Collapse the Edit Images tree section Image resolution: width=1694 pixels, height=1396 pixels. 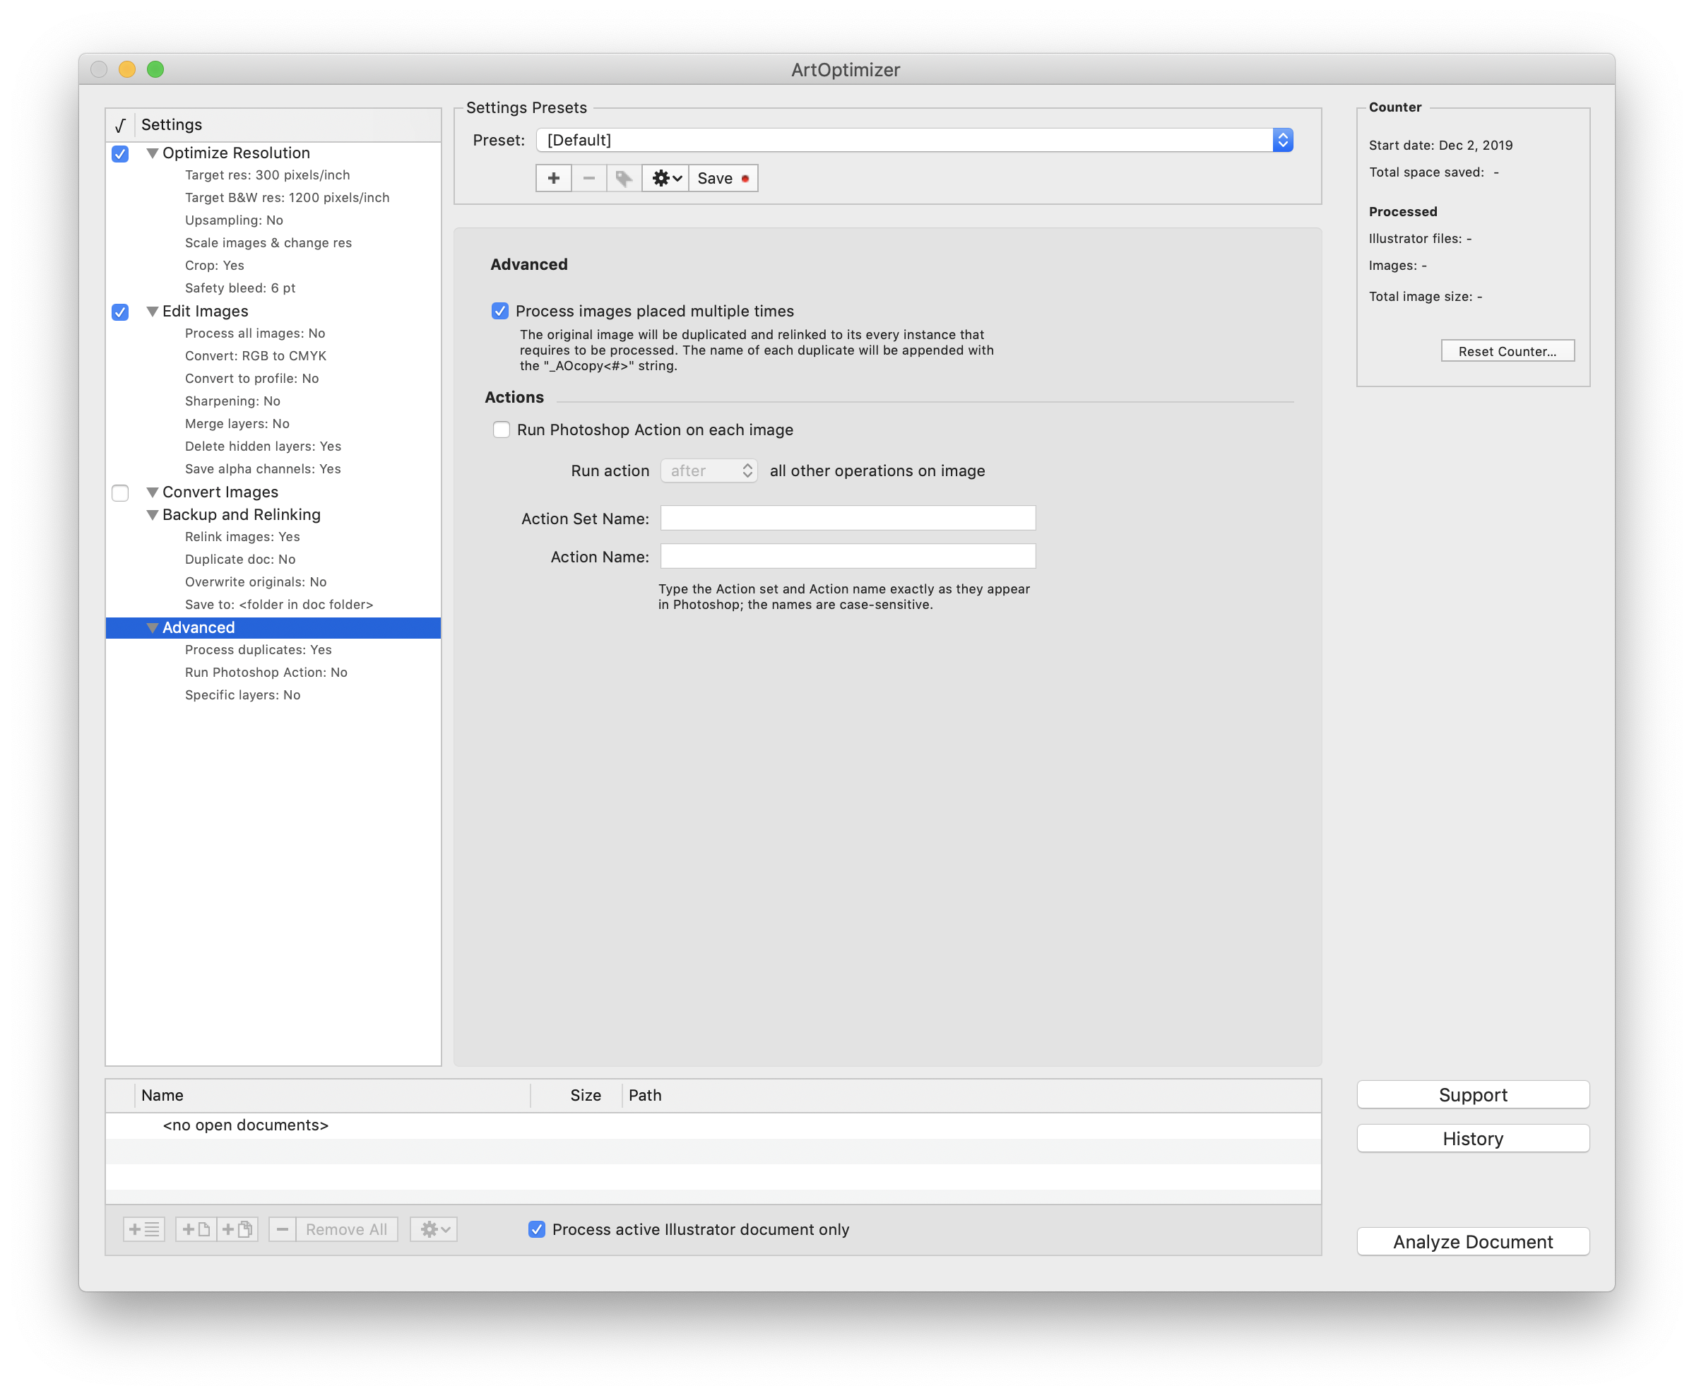(152, 312)
